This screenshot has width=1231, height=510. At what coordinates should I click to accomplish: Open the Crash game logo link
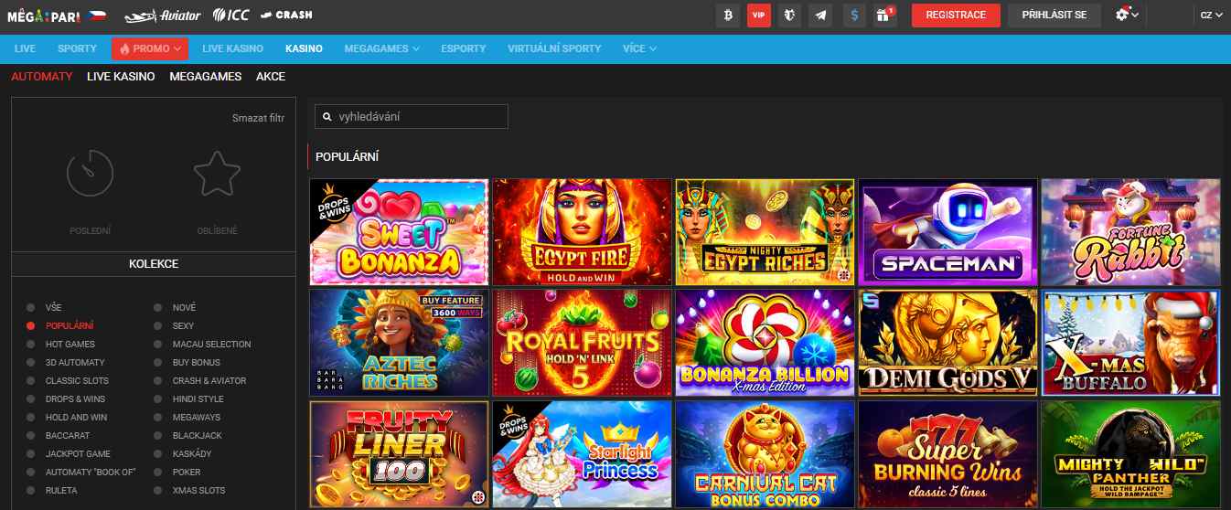pyautogui.click(x=285, y=16)
